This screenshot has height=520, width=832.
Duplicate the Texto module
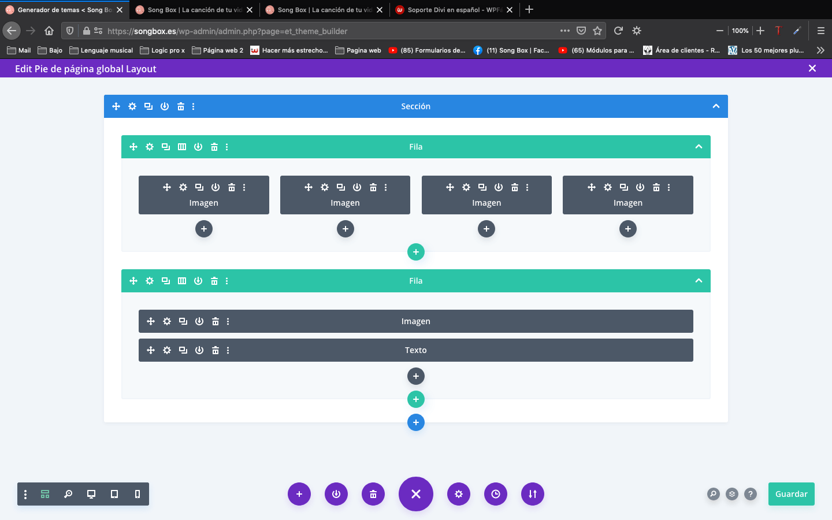[x=183, y=350]
